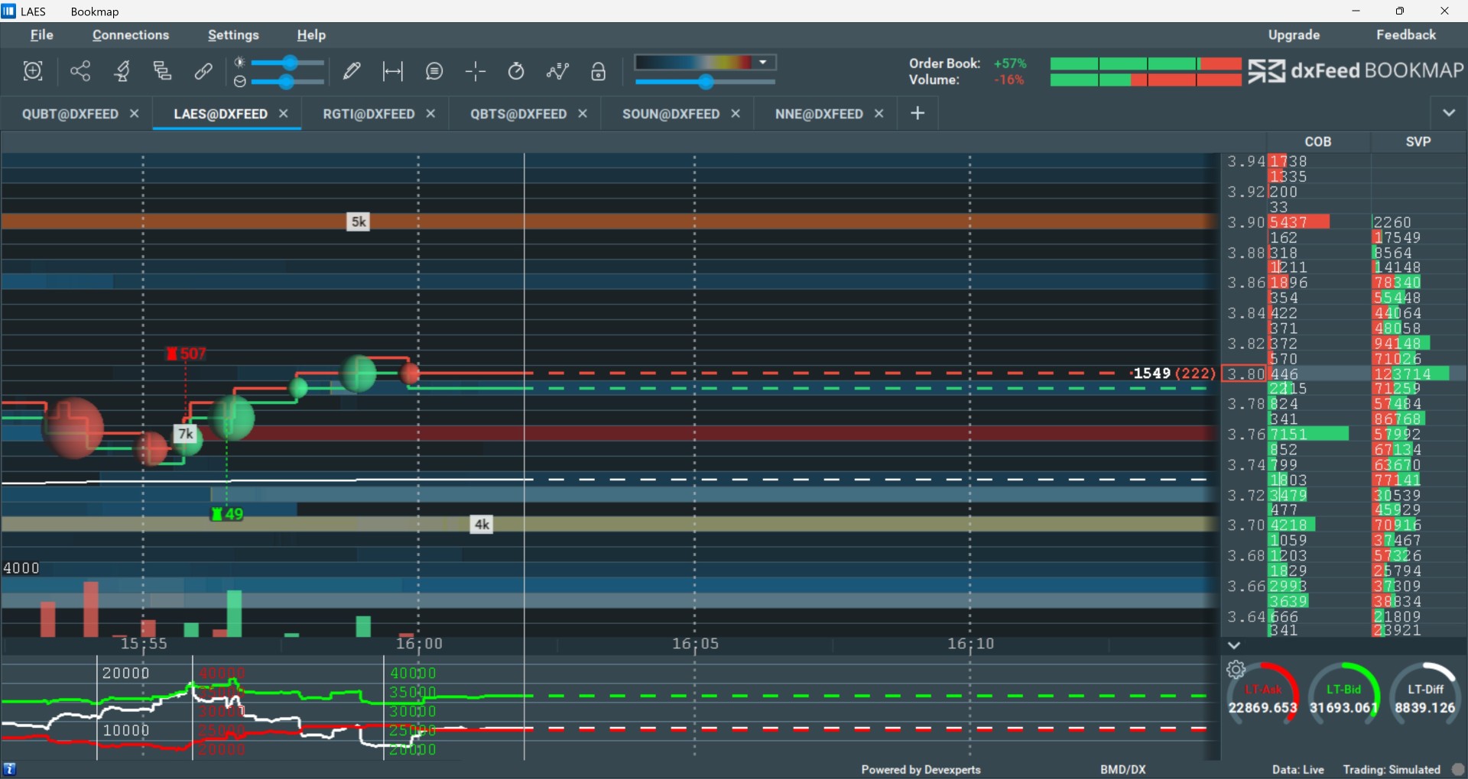Click the green 49 trade marker

pos(227,514)
